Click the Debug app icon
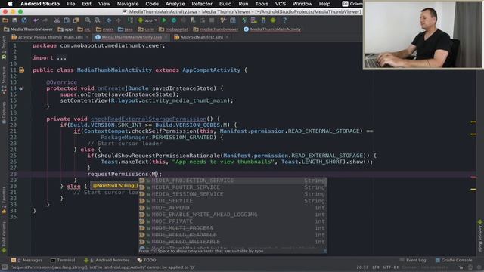 pos(174,20)
